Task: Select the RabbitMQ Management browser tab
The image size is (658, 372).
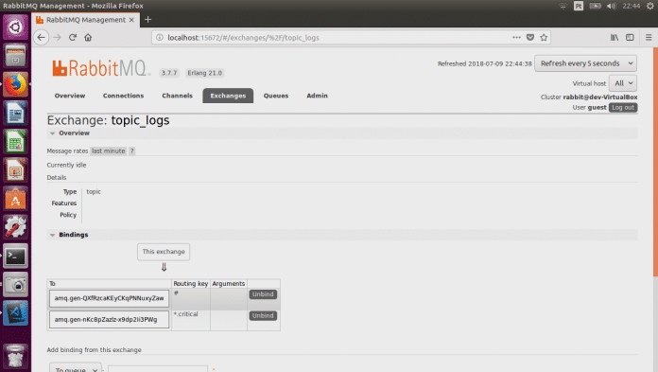Action: point(86,20)
